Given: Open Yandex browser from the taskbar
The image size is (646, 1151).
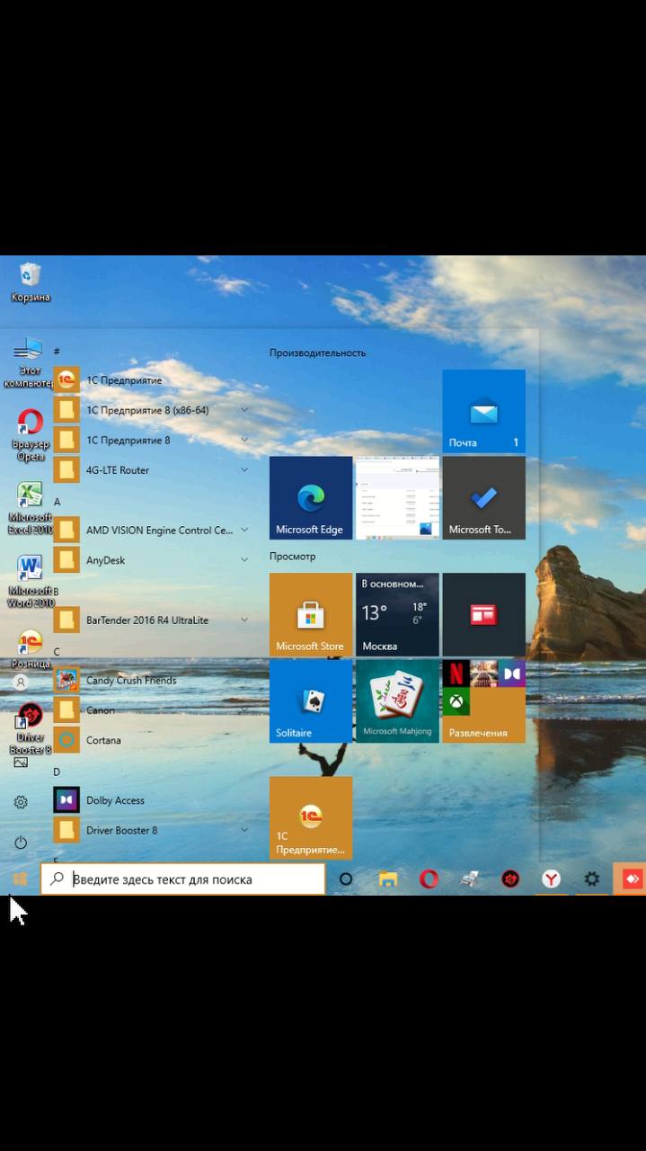Looking at the screenshot, I should tap(551, 879).
